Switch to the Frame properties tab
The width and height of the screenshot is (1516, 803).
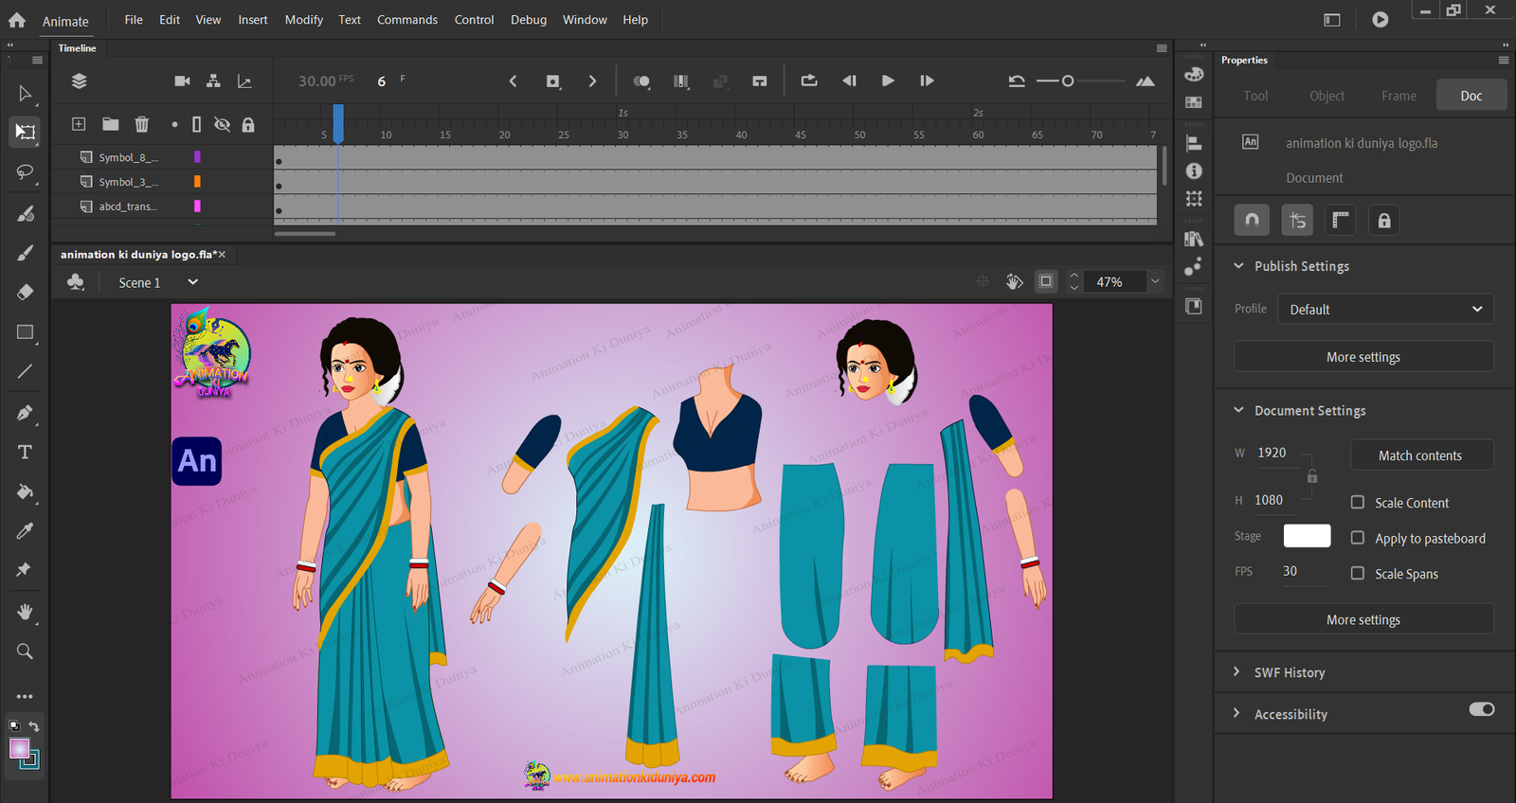1399,96
